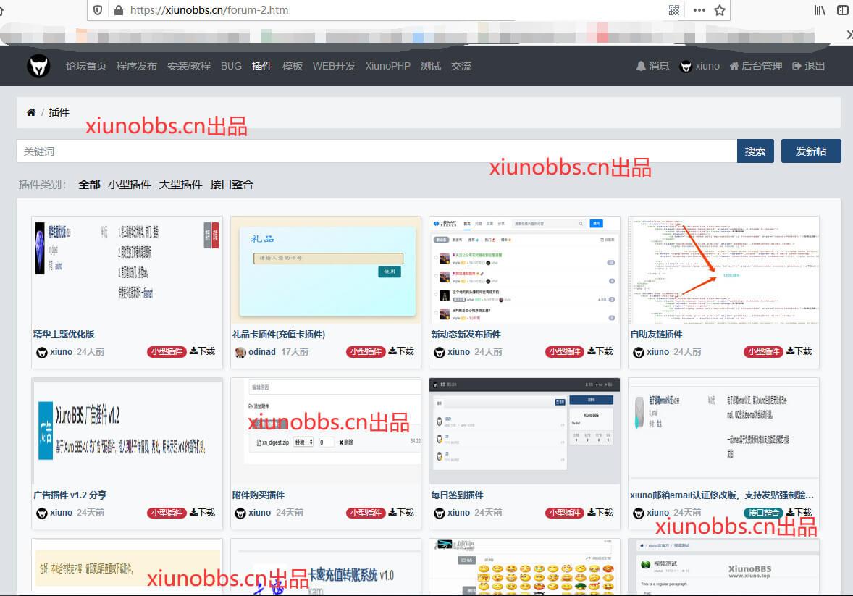Bookmark this page with the star icon

tap(720, 10)
